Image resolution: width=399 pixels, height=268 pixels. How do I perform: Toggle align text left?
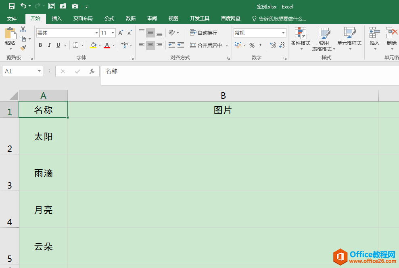tap(142, 45)
